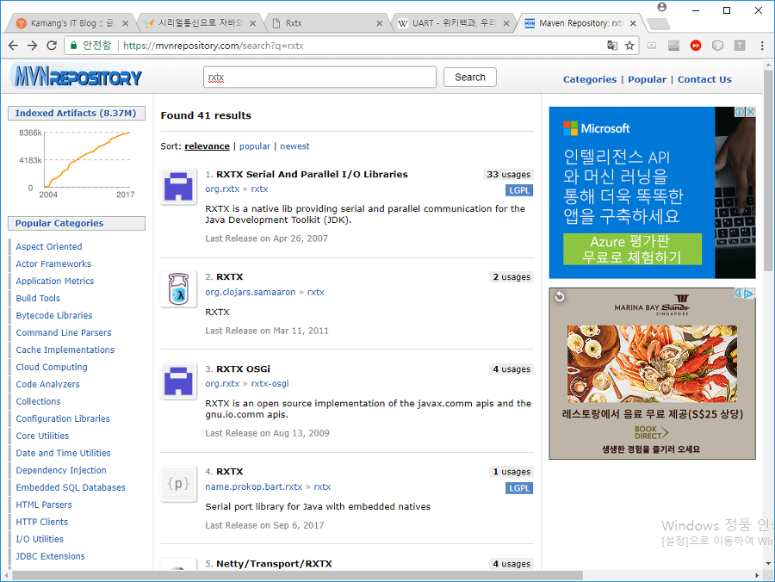Open the rxtx-osgi artifact link
Screen dimensions: 775x582
(x=270, y=384)
